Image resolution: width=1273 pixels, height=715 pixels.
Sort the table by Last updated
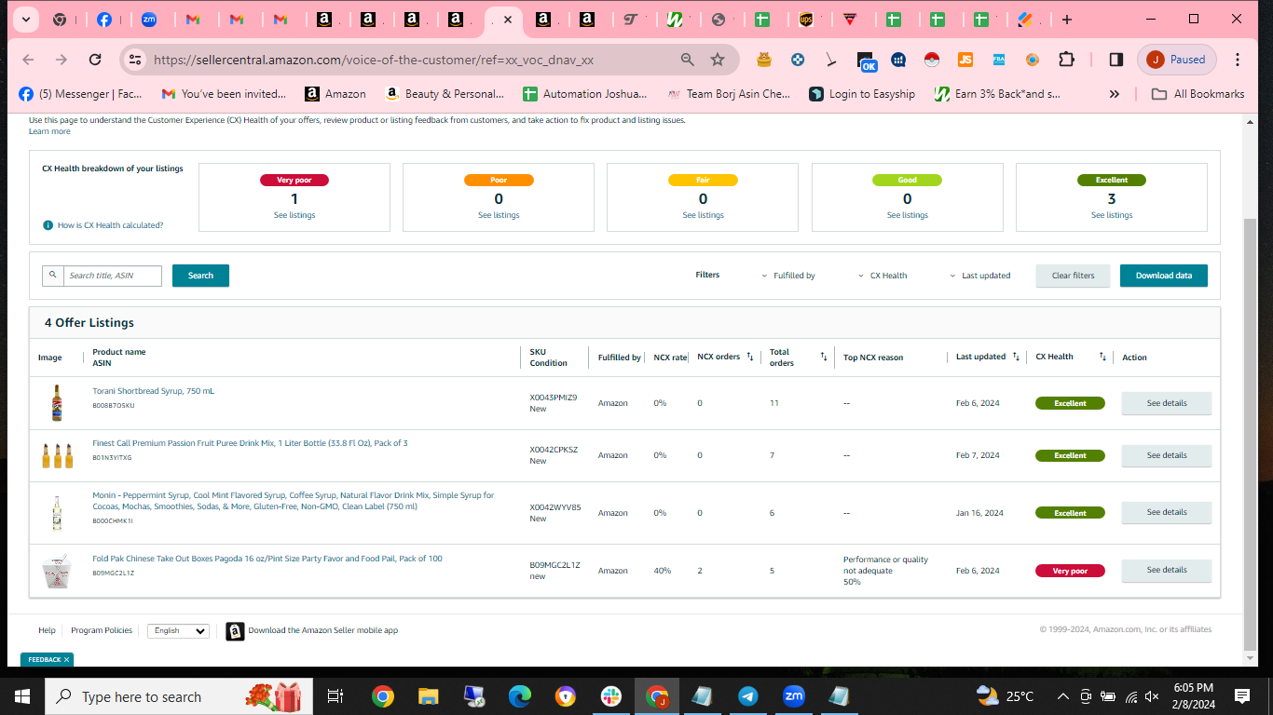1015,357
